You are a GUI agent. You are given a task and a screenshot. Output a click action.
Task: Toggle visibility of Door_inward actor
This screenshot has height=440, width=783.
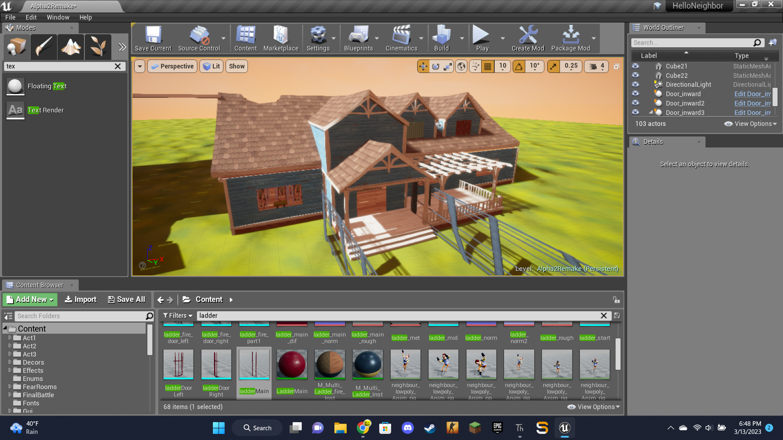pyautogui.click(x=635, y=94)
